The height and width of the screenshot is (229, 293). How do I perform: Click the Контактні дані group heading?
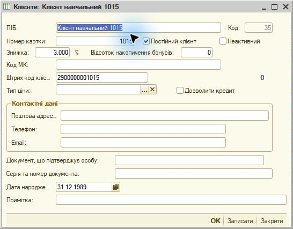35,104
